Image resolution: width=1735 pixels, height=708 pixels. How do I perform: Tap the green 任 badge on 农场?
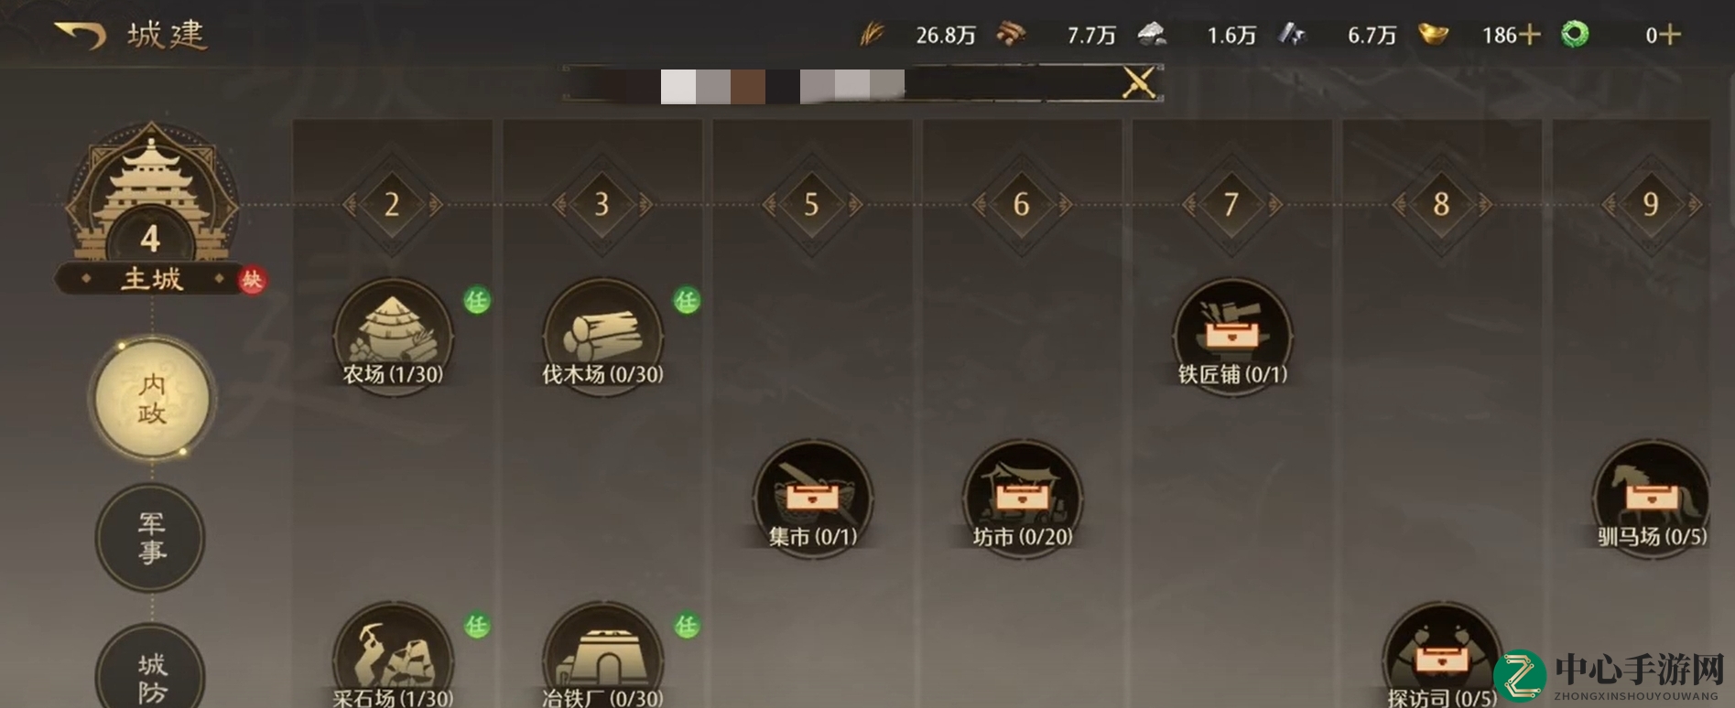point(476,299)
